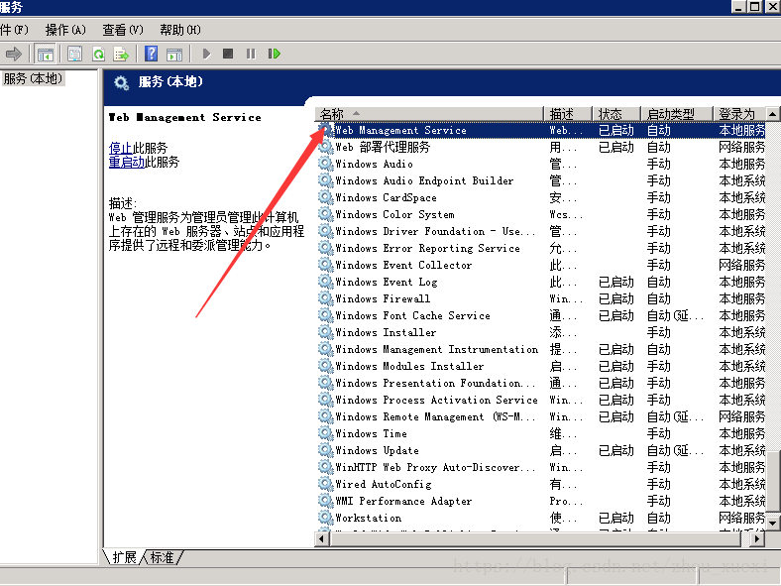Click the export list toolbar icon
This screenshot has width=781, height=586.
pos(121,54)
